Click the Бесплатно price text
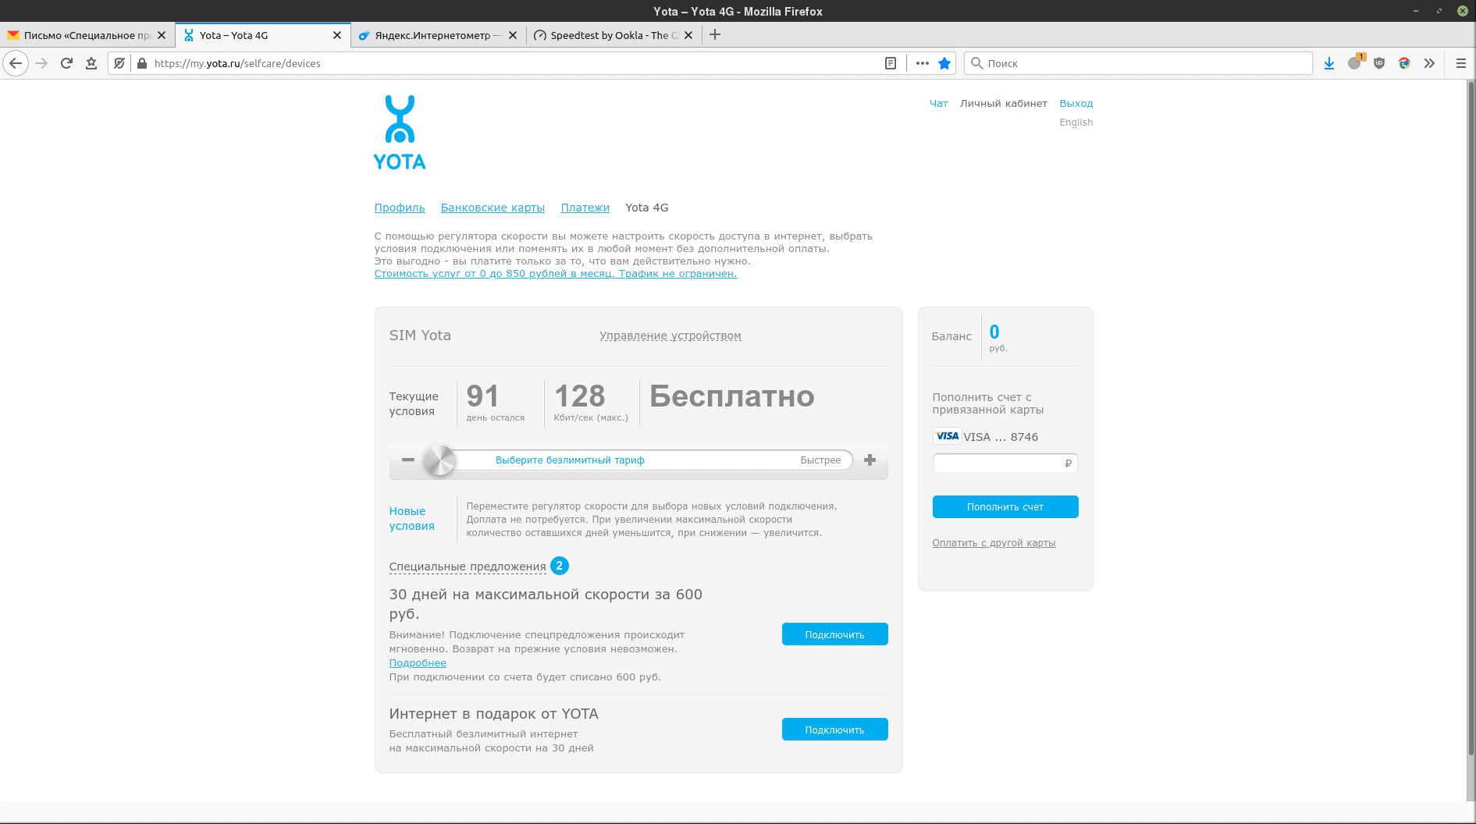This screenshot has width=1476, height=824. pos(732,396)
